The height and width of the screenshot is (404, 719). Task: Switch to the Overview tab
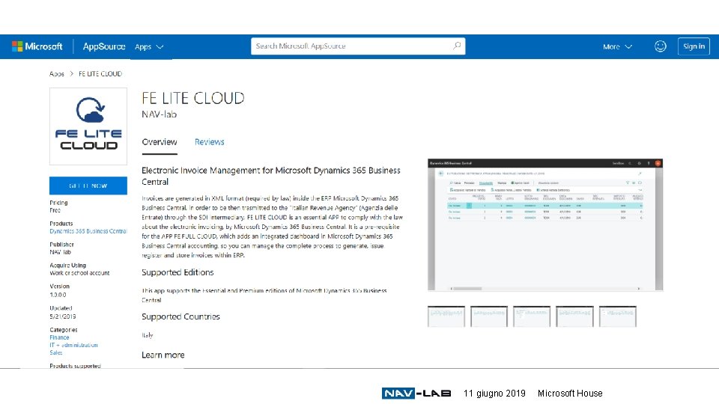[x=159, y=142]
